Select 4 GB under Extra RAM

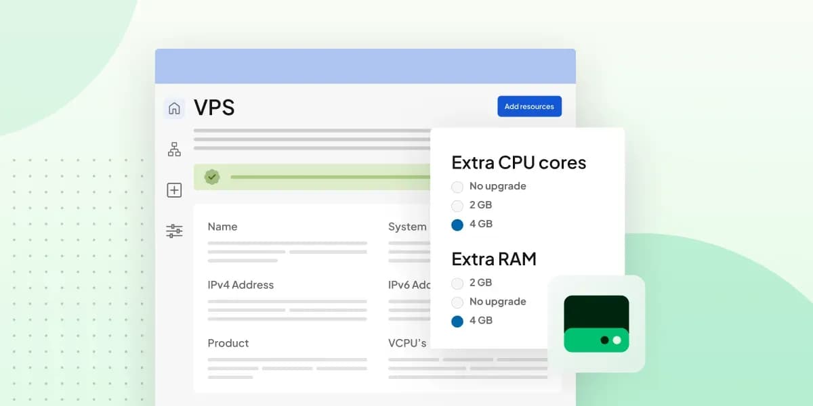(457, 321)
